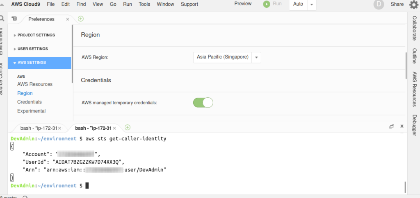Toggle AWS managed temporary credentials switch
The image size is (420, 198).
pos(203,103)
